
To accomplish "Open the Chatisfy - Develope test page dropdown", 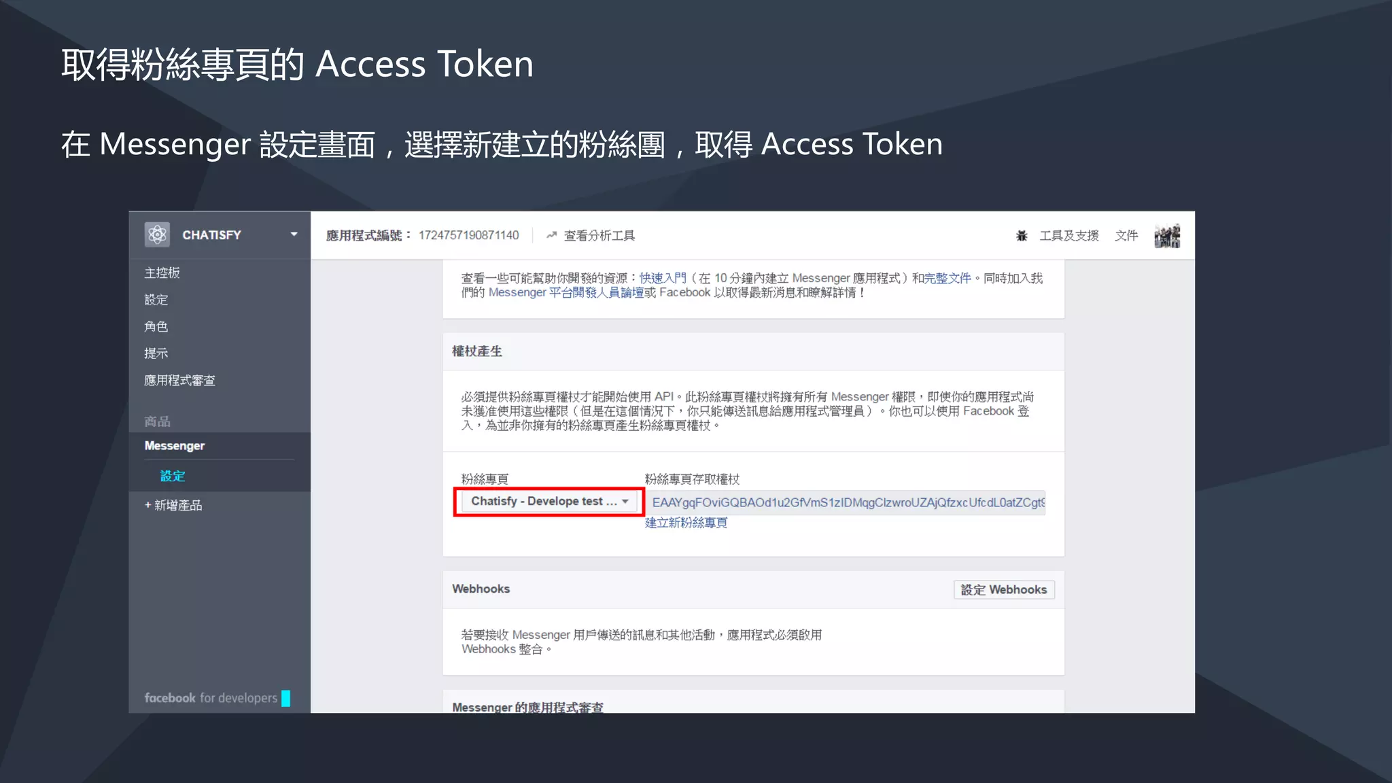I will 549,502.
